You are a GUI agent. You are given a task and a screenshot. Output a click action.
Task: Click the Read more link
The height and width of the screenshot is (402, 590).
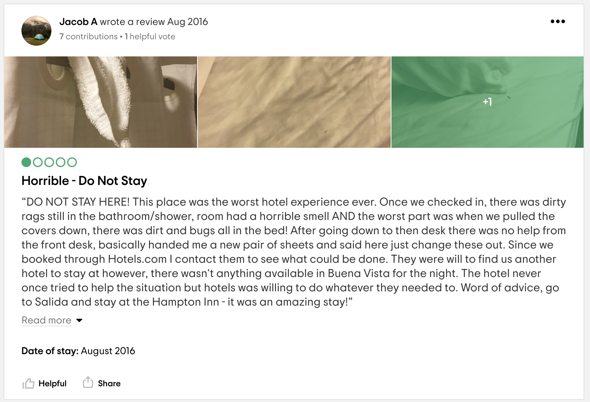[46, 320]
